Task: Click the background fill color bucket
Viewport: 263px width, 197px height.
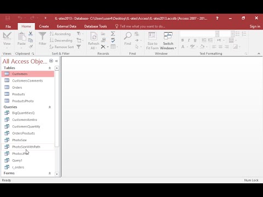Action: click(x=202, y=47)
